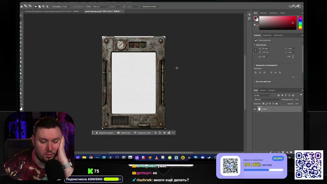This screenshot has height=184, width=327.
Task: Open the Стиль dropdown (Обычный)
Action: point(100,6)
